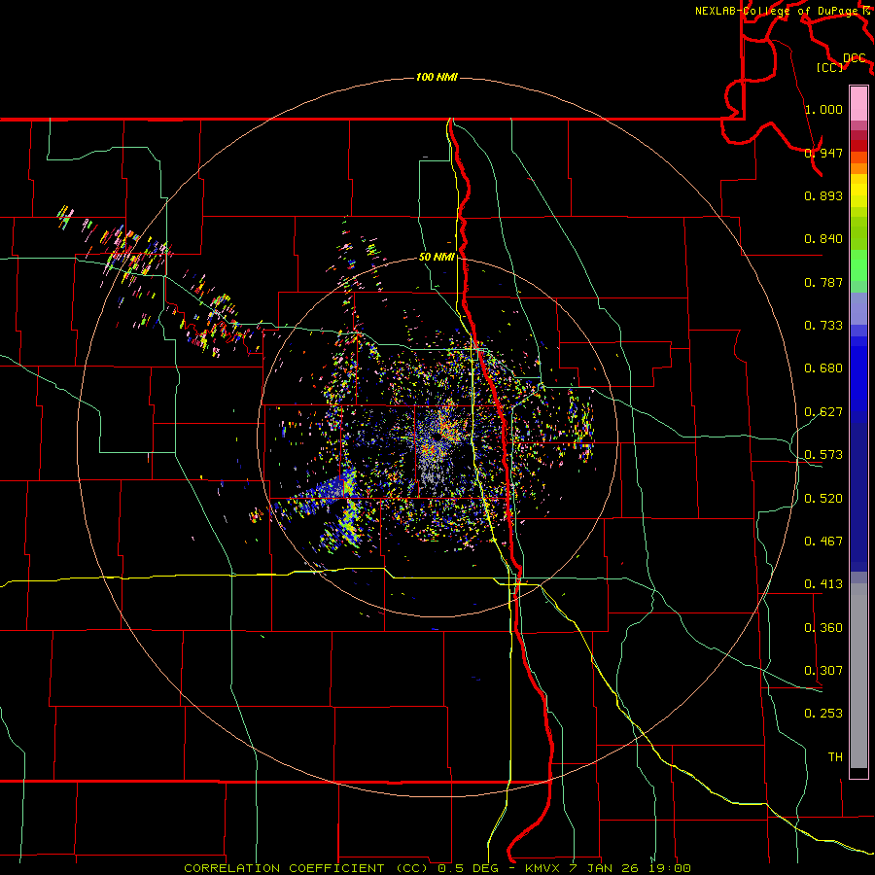Click the 0.253 color scale value
The height and width of the screenshot is (875, 875).
[x=823, y=714]
